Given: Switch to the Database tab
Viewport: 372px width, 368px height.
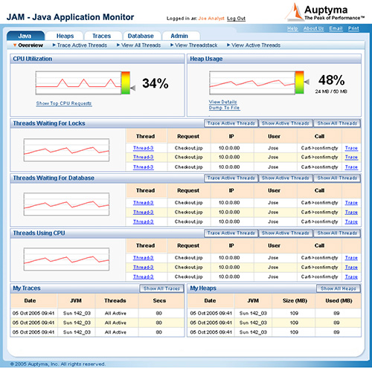Looking at the screenshot, I should tap(141, 36).
